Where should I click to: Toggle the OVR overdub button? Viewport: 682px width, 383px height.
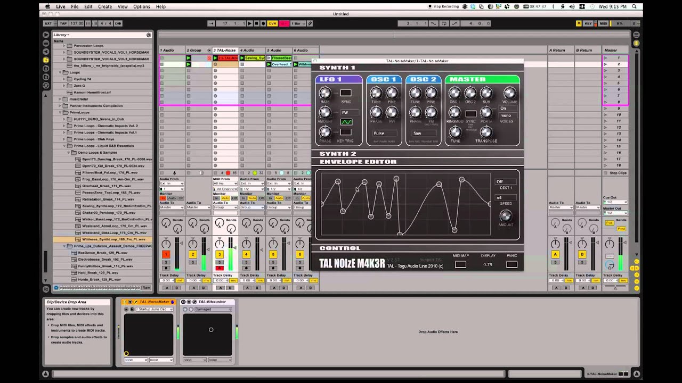[x=272, y=23]
